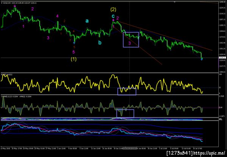Click the 11 Jun 13:00 time axis label
Image resolution: width=227 pixels, height=157 pixels.
(x=96, y=148)
